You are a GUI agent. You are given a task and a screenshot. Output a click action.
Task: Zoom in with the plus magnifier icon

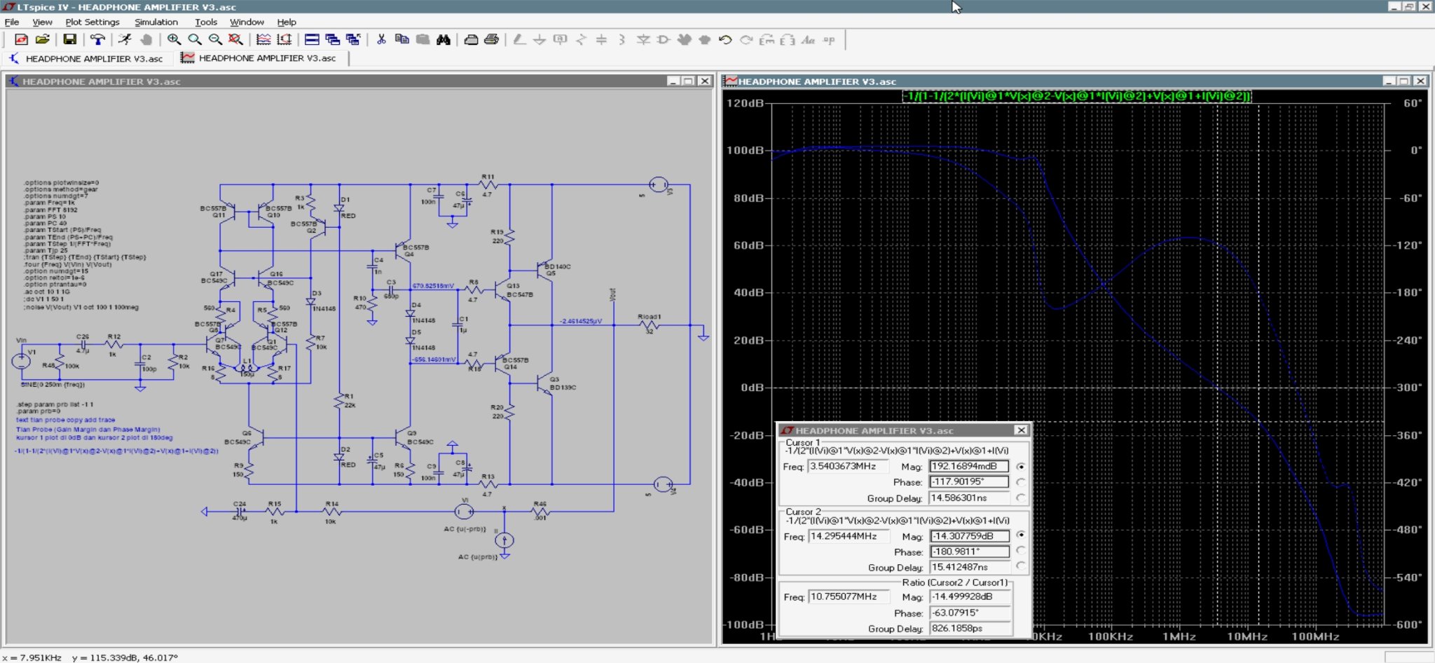[174, 40]
